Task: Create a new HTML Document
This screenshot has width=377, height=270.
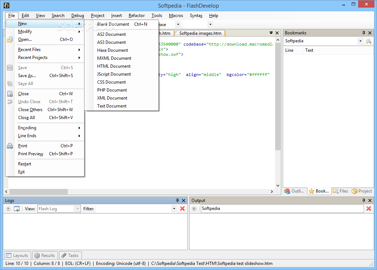Action: (122, 66)
